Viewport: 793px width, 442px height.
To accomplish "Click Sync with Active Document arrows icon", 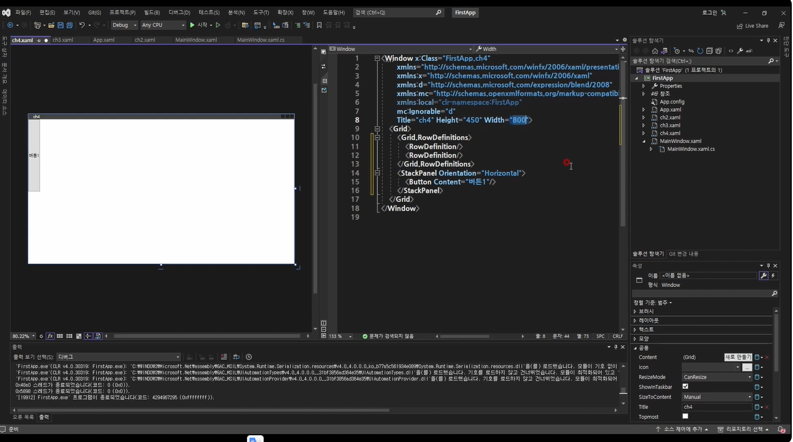I will [691, 51].
